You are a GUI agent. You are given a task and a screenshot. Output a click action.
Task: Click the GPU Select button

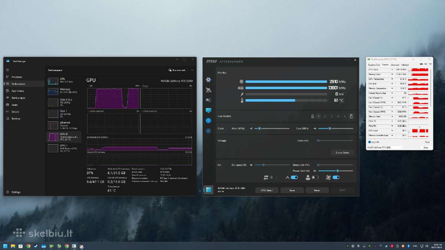click(267, 190)
